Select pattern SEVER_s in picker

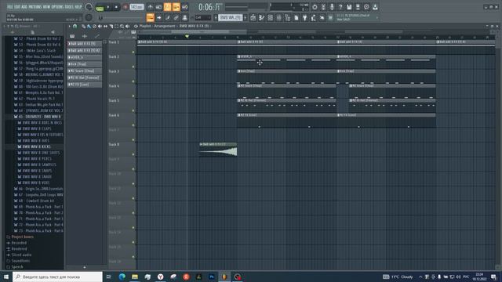click(85, 57)
